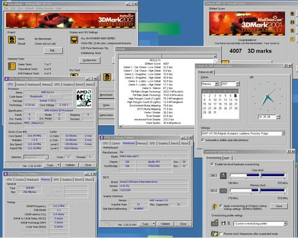Open the Online Services menu in 3DMark
The image size is (298, 238).
point(45,9)
